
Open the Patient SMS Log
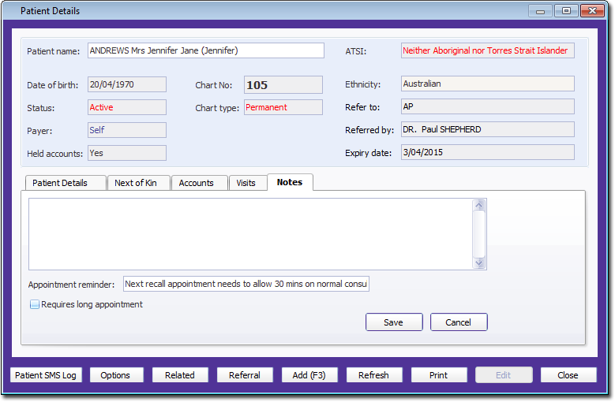click(46, 375)
